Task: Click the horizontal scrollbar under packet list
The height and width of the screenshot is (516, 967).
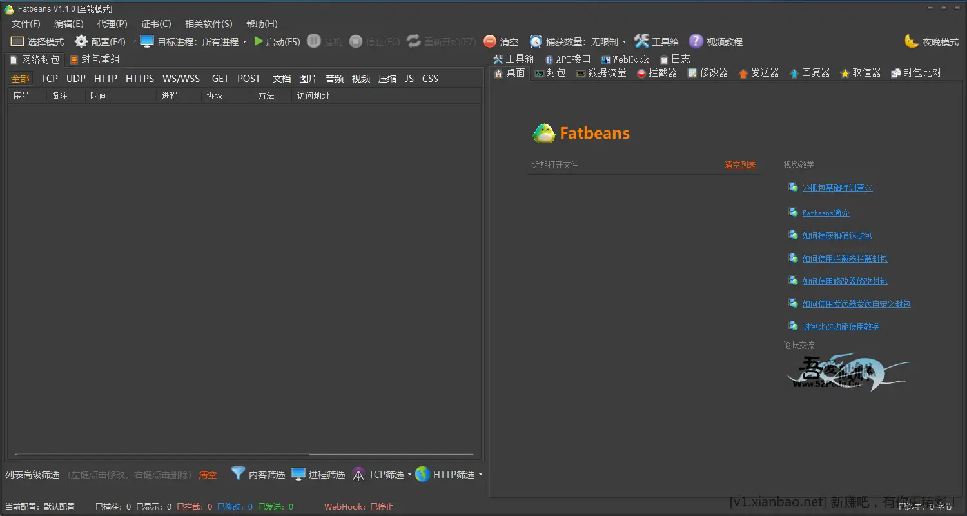Action: click(x=161, y=454)
